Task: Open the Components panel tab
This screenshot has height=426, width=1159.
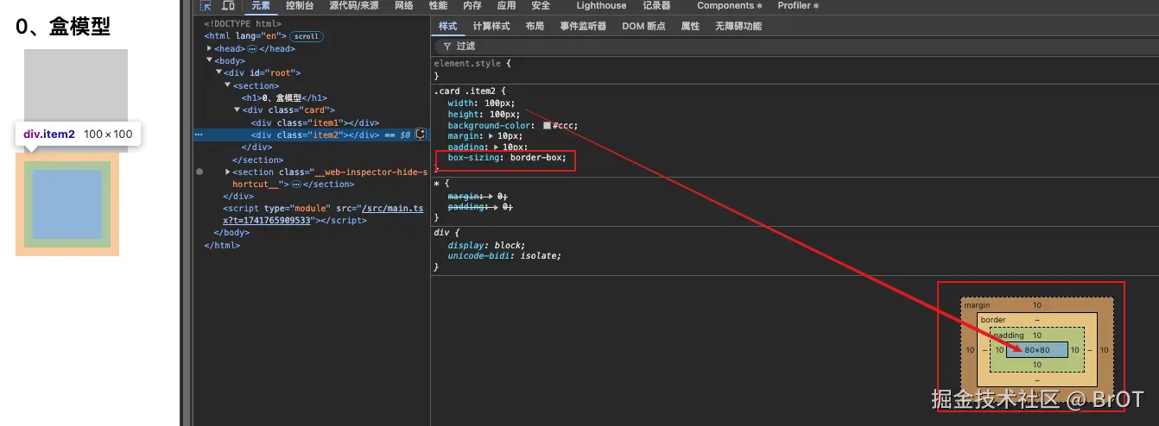Action: pyautogui.click(x=729, y=6)
